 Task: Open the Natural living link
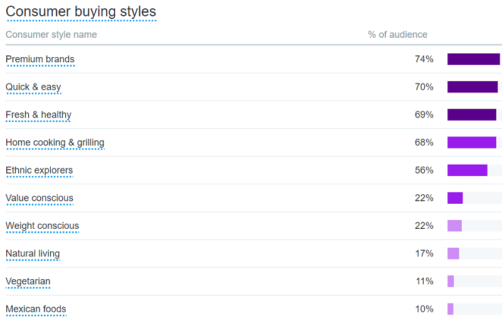33,253
